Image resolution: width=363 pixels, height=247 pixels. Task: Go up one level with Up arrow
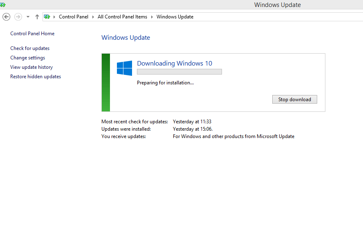coord(37,17)
